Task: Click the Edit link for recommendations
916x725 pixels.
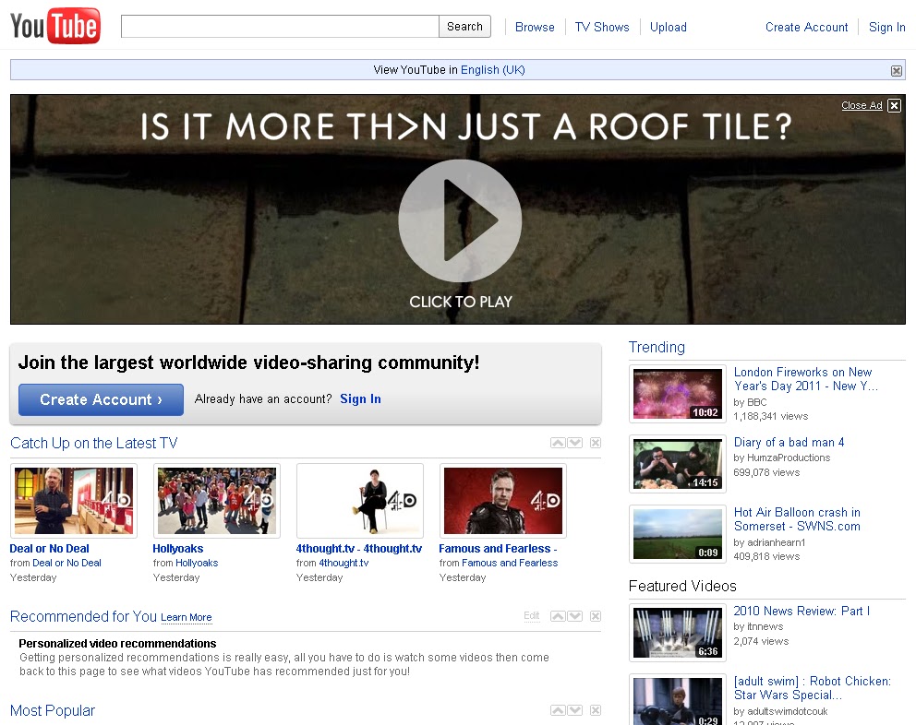Action: pos(532,616)
